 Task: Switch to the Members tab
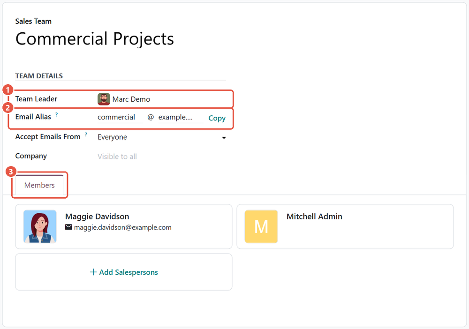tap(39, 185)
